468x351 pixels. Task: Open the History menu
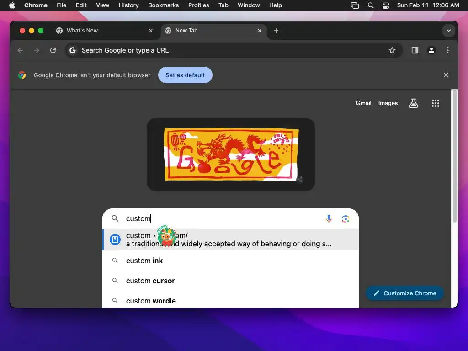pos(128,5)
